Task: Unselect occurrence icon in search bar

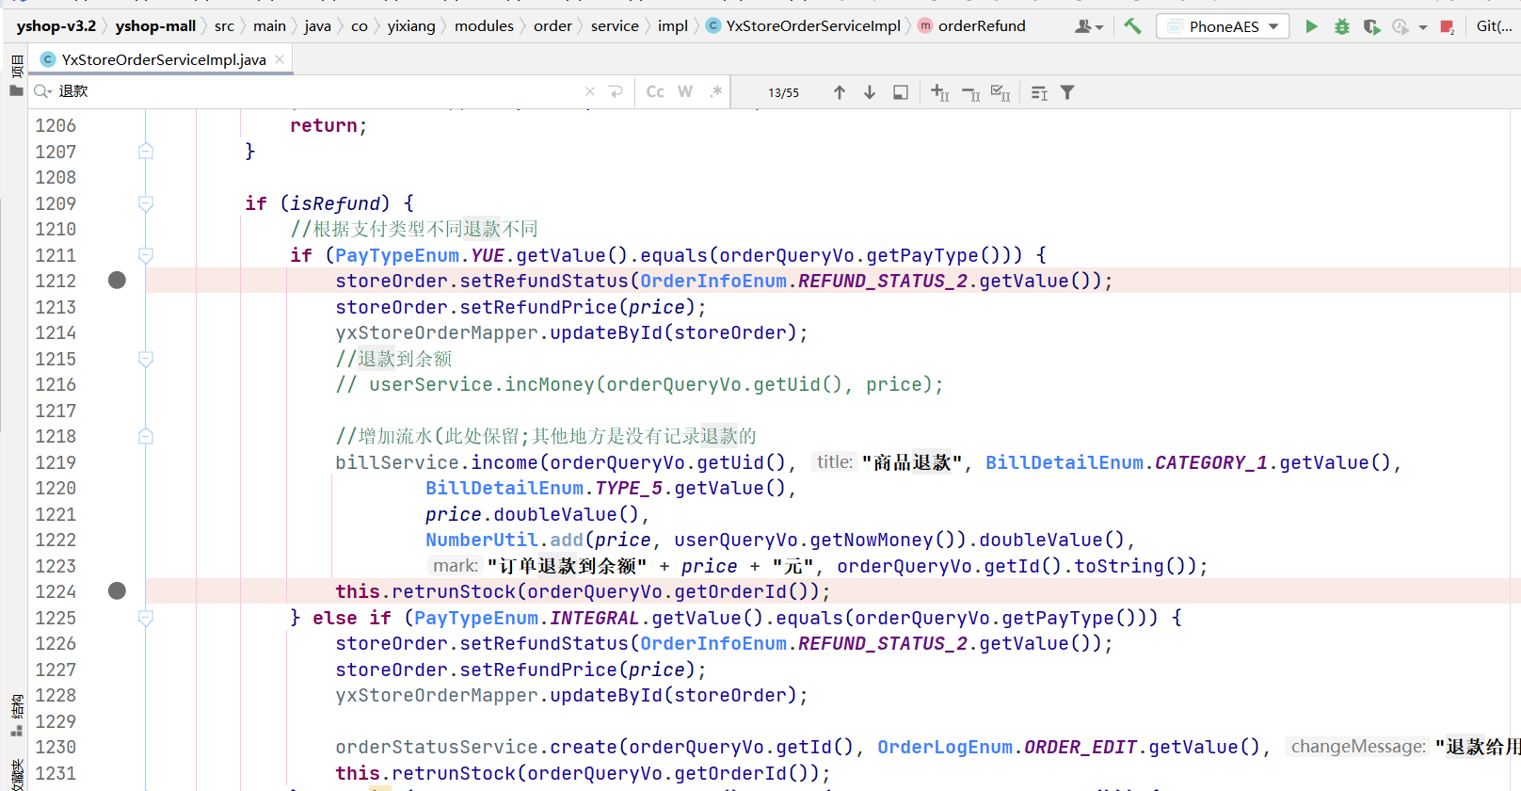Action: pyautogui.click(x=970, y=92)
